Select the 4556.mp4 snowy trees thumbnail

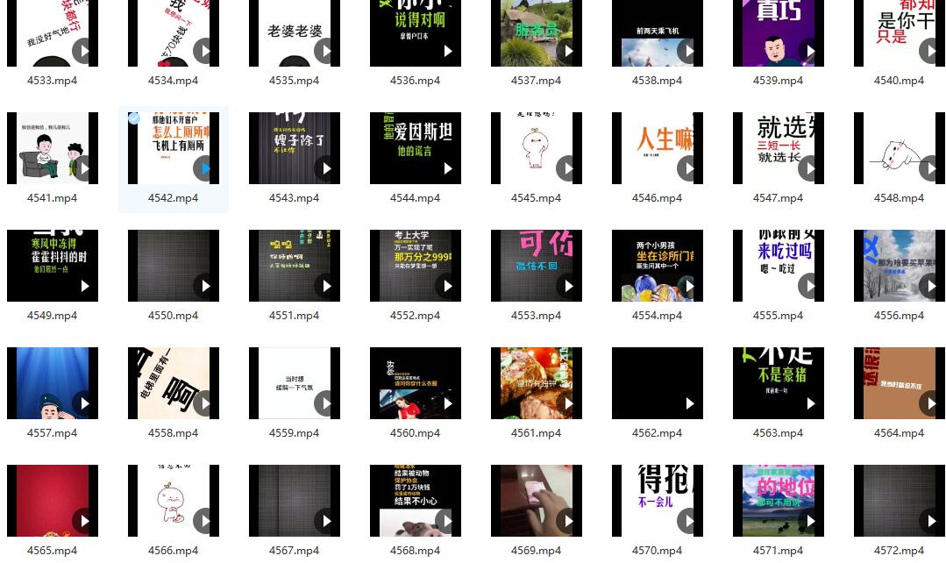(x=899, y=265)
